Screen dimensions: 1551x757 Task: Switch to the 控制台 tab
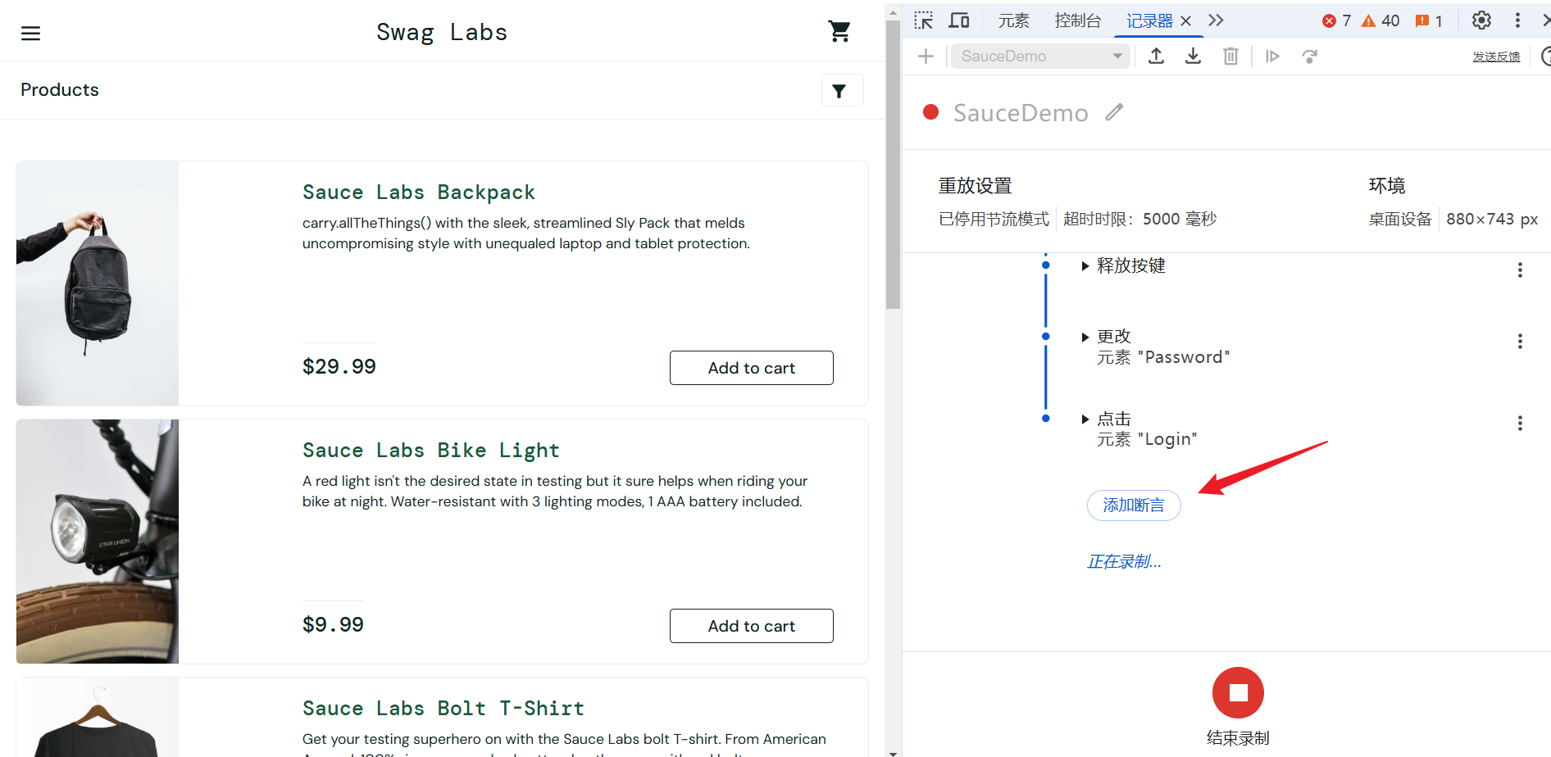tap(1077, 20)
